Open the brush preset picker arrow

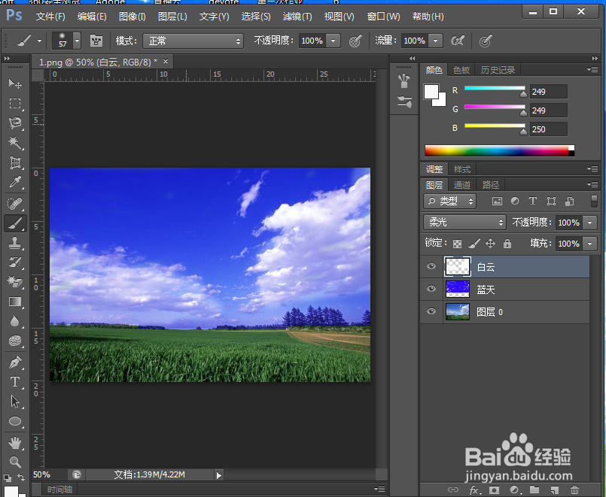(77, 41)
